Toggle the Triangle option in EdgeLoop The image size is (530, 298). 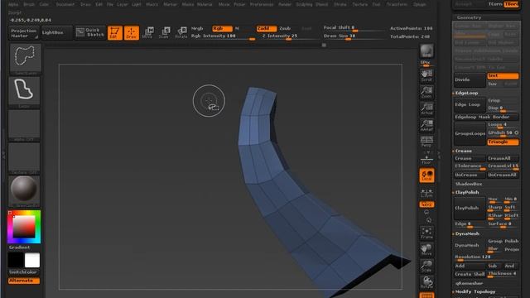[503, 142]
